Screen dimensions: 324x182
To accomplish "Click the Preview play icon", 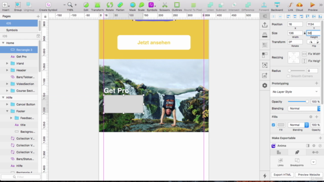I will (x=312, y=5).
